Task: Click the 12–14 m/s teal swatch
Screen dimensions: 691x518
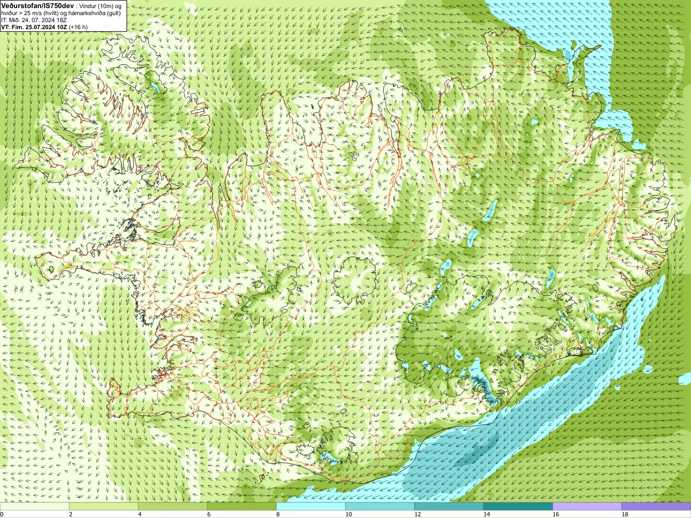Action: click(x=449, y=507)
